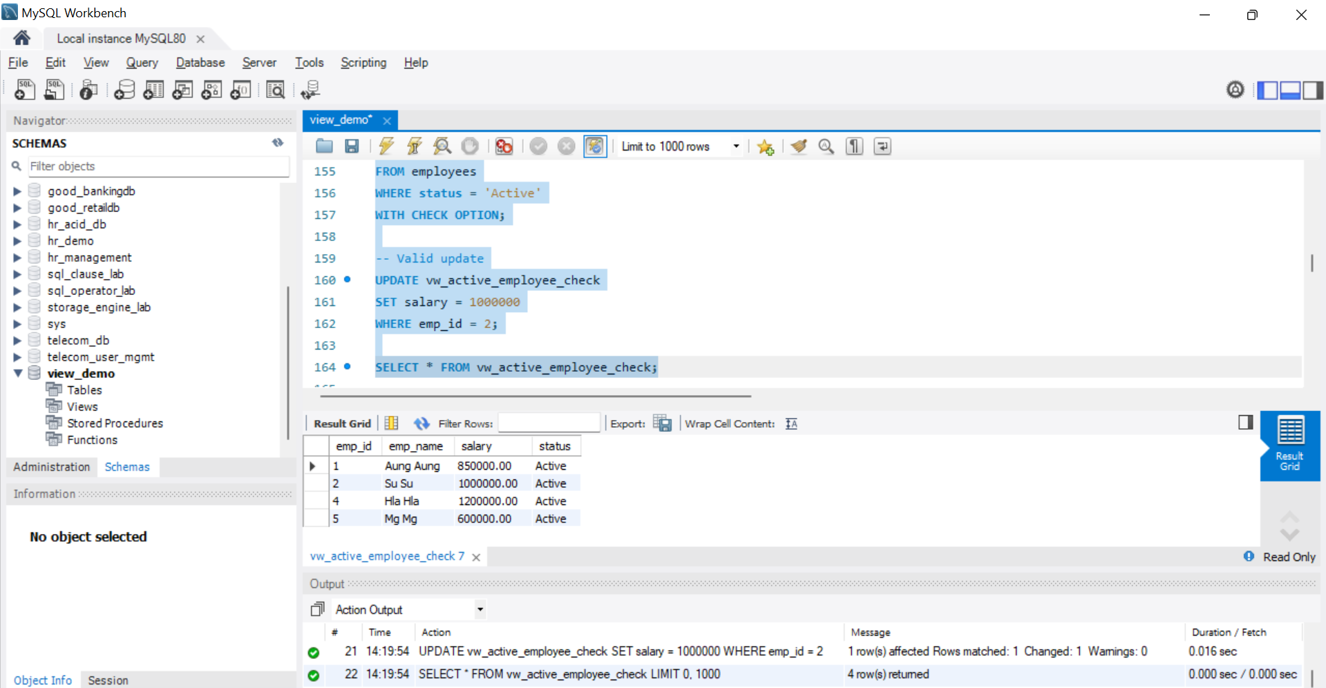Viewport: 1326px width, 688px height.
Task: Switch to Session tab
Action: (108, 680)
